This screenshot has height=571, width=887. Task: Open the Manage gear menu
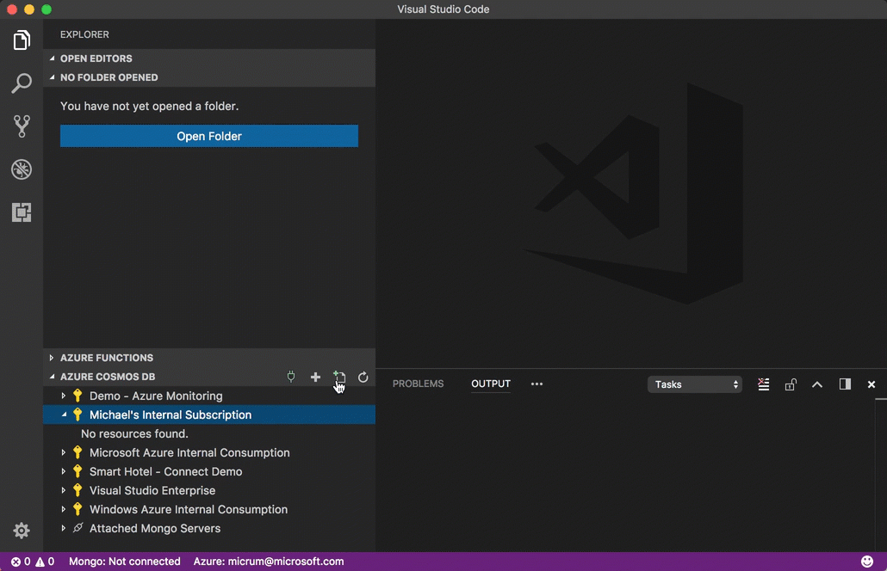[22, 531]
